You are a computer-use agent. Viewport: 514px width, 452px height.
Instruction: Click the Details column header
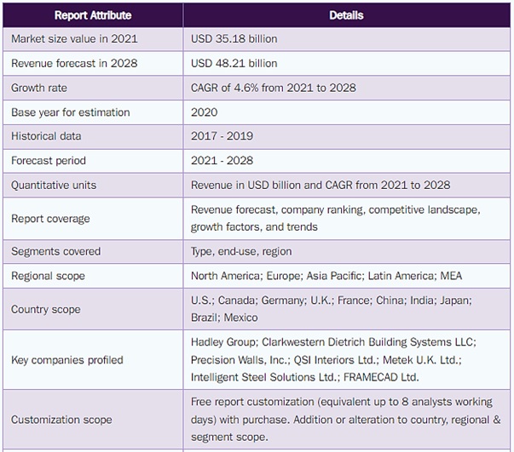[346, 15]
